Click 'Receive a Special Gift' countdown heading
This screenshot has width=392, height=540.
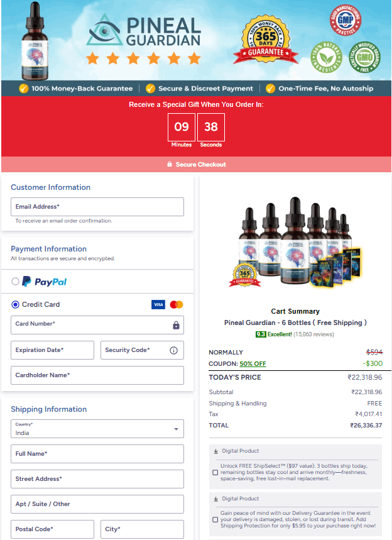(x=196, y=105)
